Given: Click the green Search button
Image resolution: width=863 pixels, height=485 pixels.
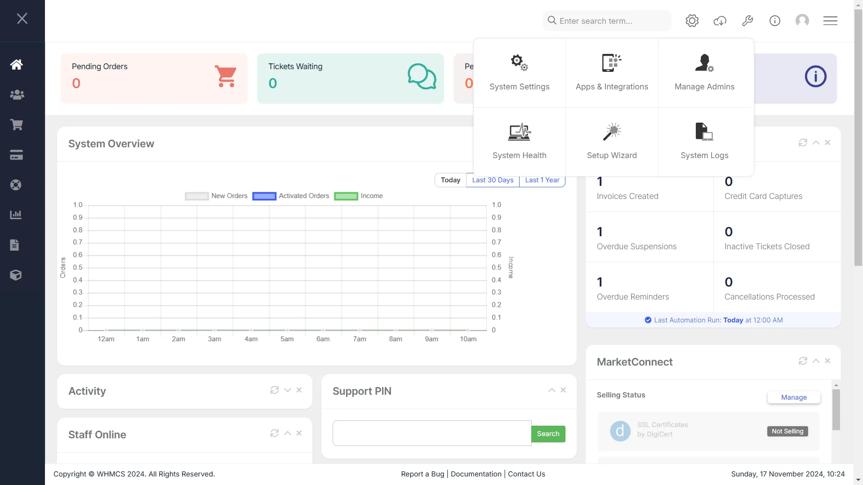Looking at the screenshot, I should (x=548, y=434).
